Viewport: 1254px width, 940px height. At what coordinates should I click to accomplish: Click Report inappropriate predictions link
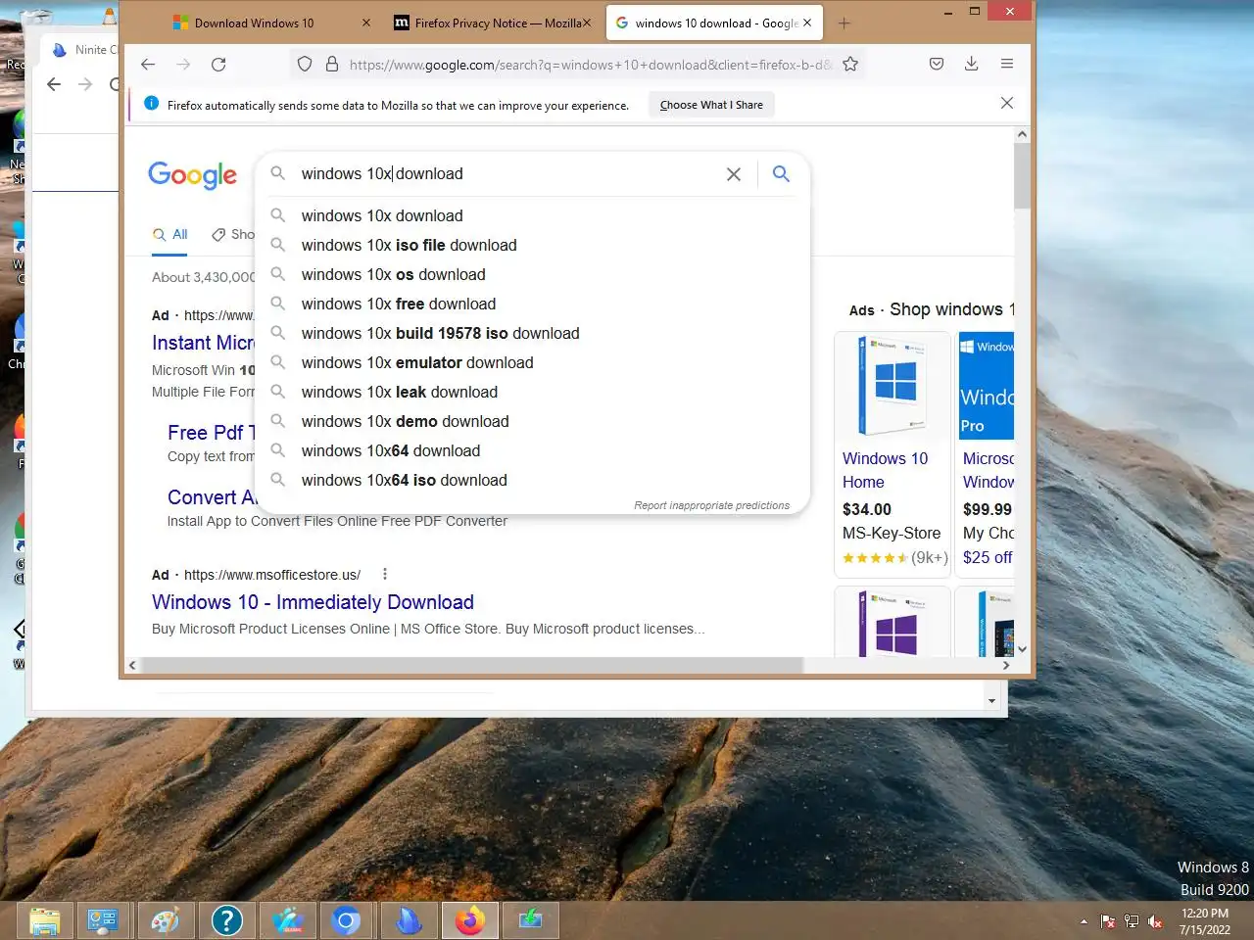[x=711, y=505]
